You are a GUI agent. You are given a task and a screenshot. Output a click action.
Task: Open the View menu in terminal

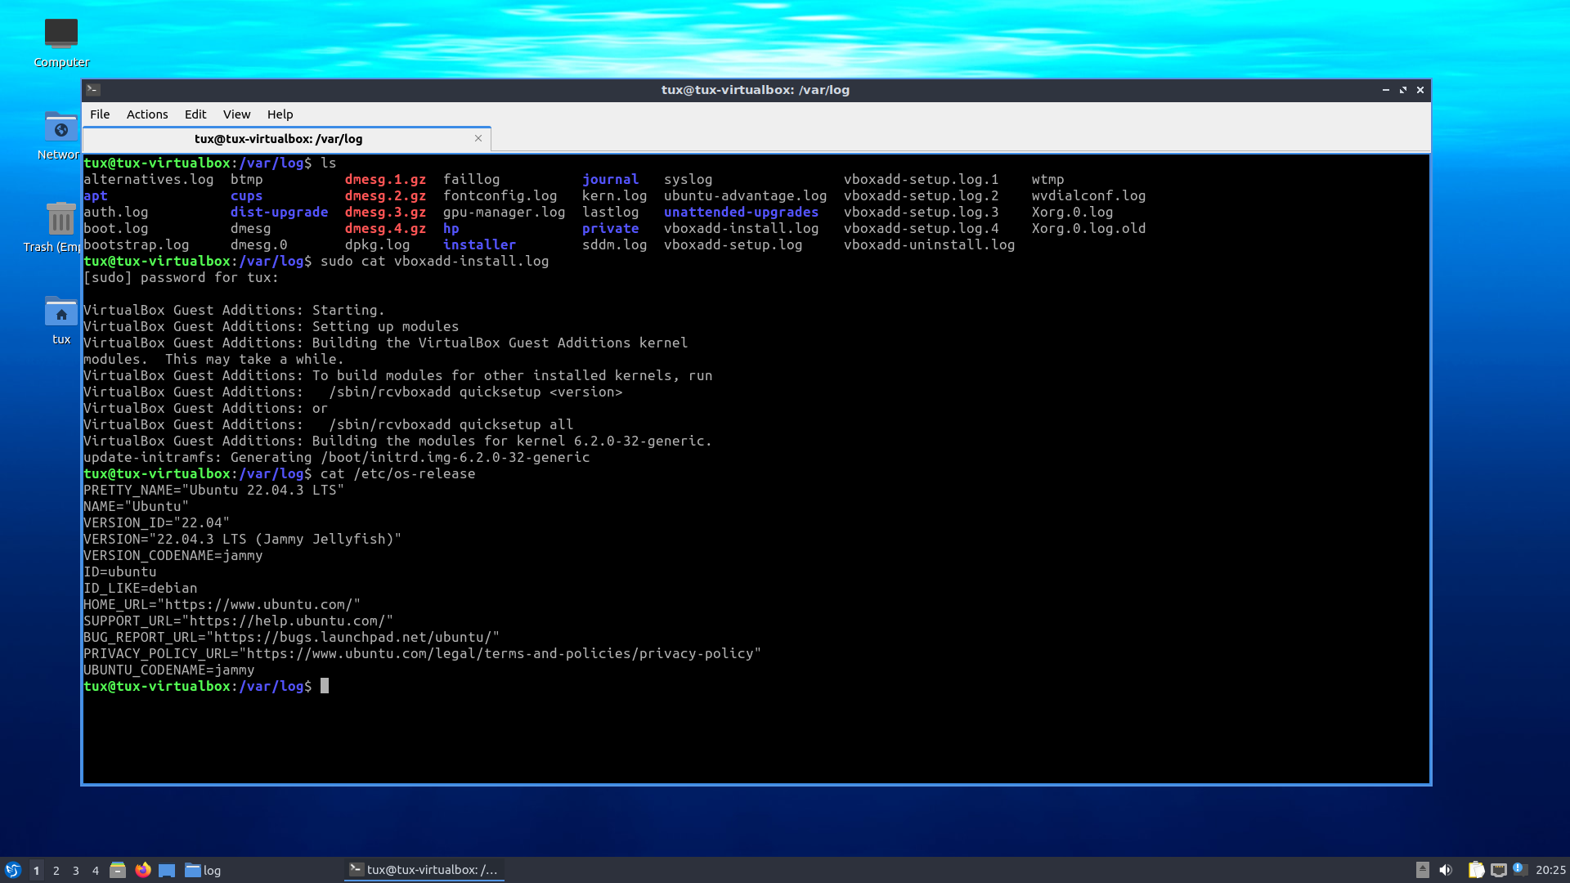coord(237,114)
